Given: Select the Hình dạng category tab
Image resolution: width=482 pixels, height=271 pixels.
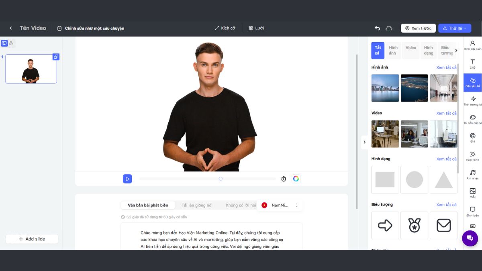Looking at the screenshot, I should pos(429,51).
